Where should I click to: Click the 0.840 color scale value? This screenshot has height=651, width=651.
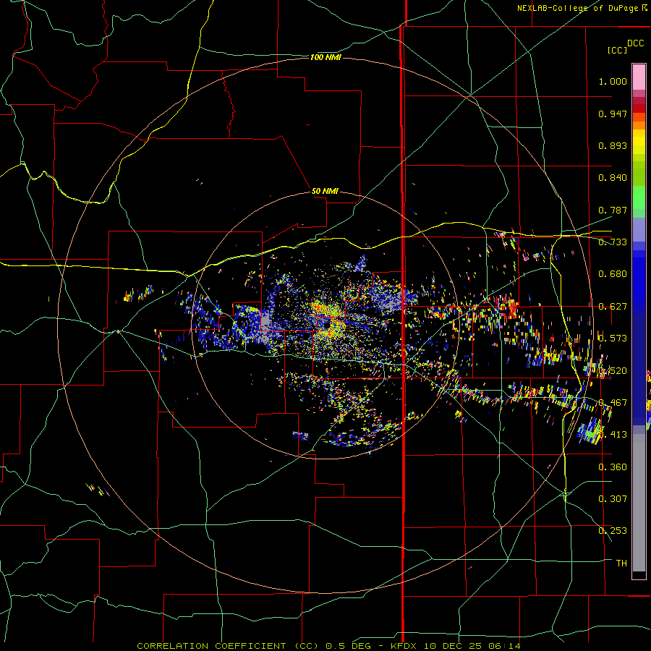tap(613, 178)
